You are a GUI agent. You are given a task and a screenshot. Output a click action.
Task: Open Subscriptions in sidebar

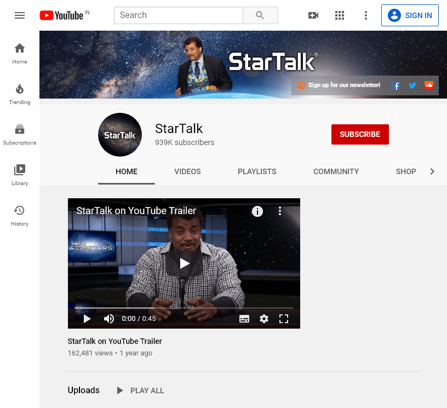(20, 135)
